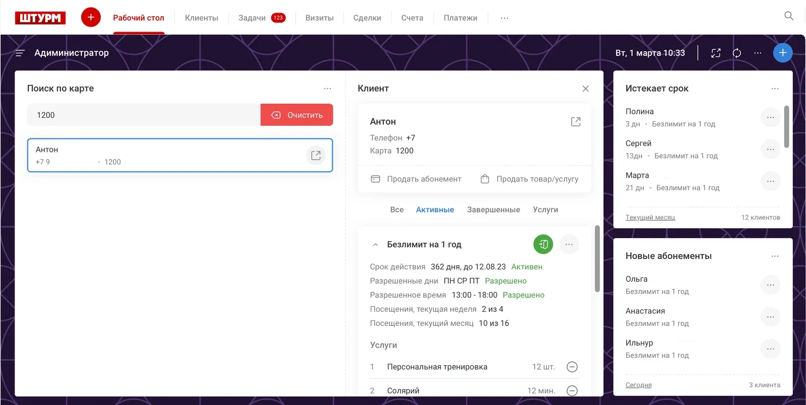Collapse the Безлимит на 1 год section
The width and height of the screenshot is (806, 405).
[x=375, y=245]
